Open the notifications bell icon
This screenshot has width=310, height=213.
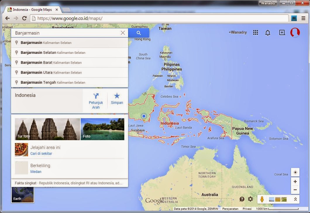[x=268, y=32]
